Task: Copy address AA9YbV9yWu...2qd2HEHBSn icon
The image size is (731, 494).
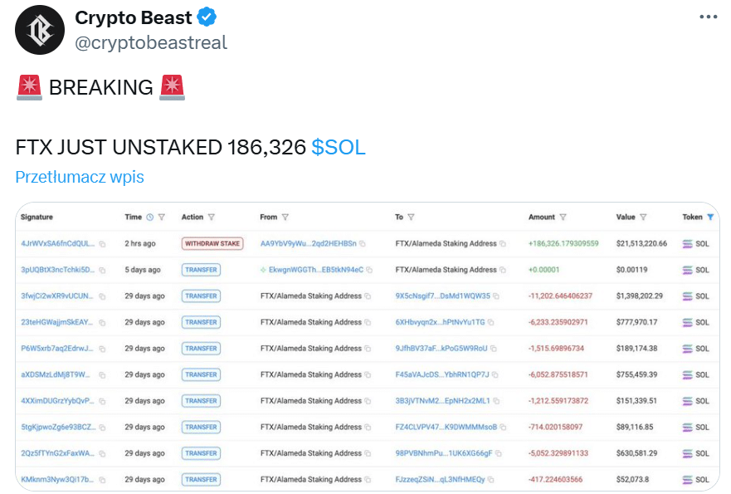Action: tap(363, 243)
